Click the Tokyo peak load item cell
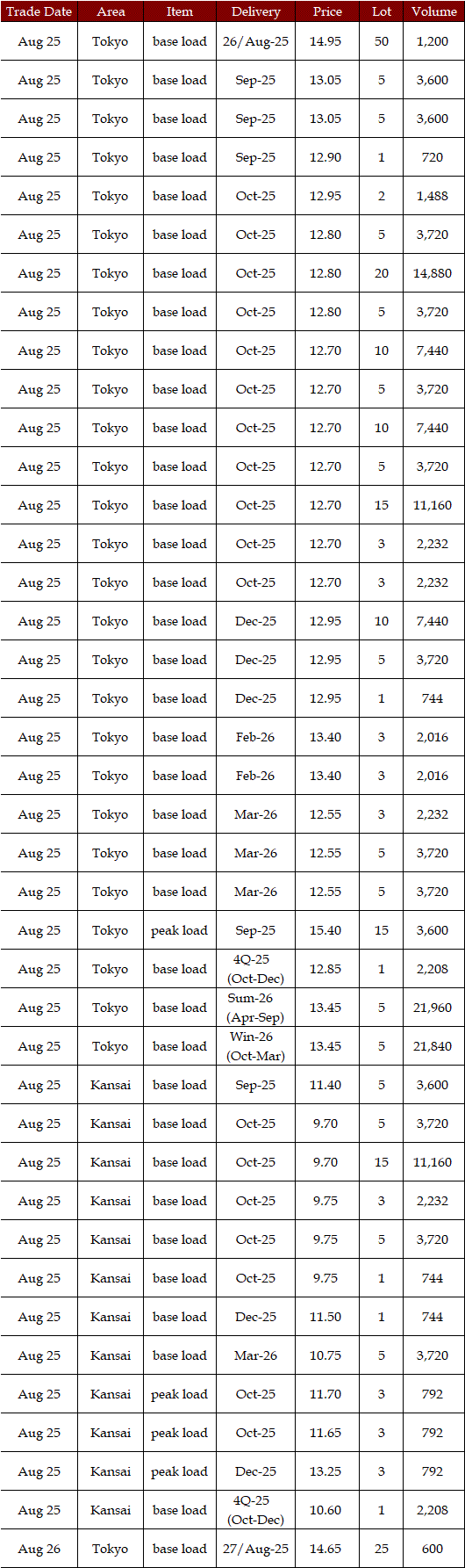The image size is (465, 1568). [180, 930]
